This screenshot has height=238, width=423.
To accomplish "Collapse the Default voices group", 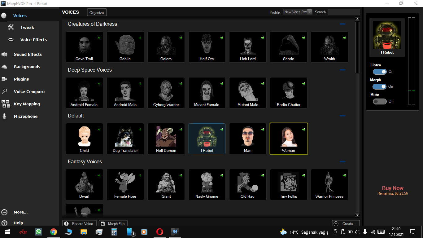I will [x=342, y=116].
